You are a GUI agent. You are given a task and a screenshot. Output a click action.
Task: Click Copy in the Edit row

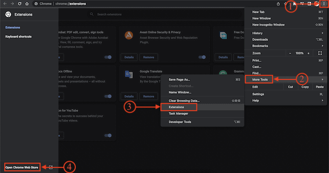(305, 87)
